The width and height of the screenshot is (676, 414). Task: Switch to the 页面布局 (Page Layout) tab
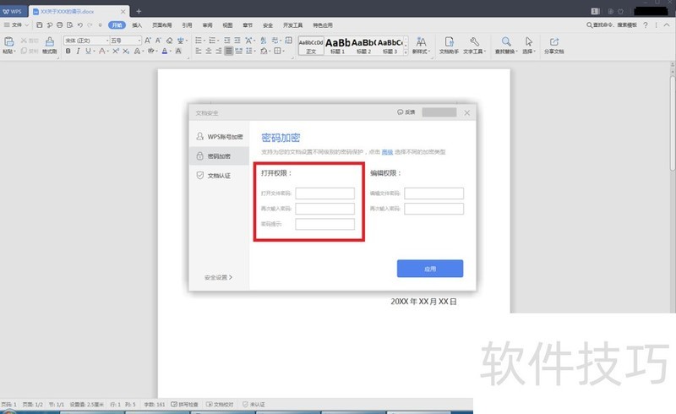tap(162, 25)
